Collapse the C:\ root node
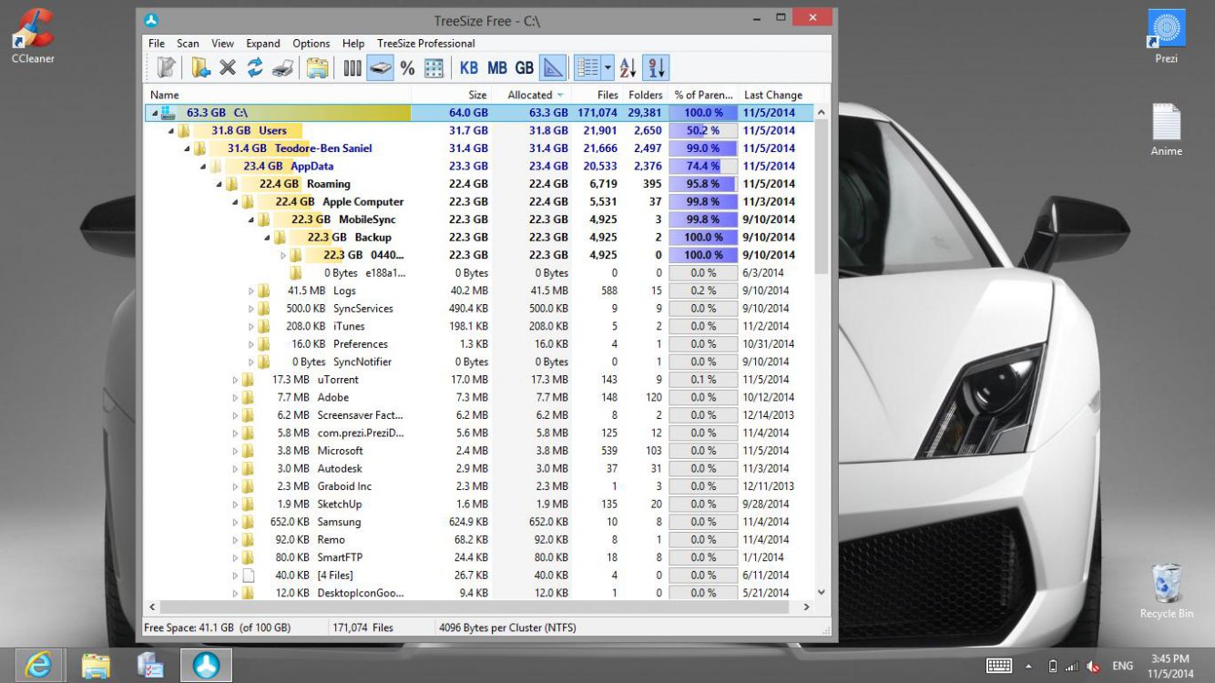The width and height of the screenshot is (1215, 683). [x=154, y=113]
